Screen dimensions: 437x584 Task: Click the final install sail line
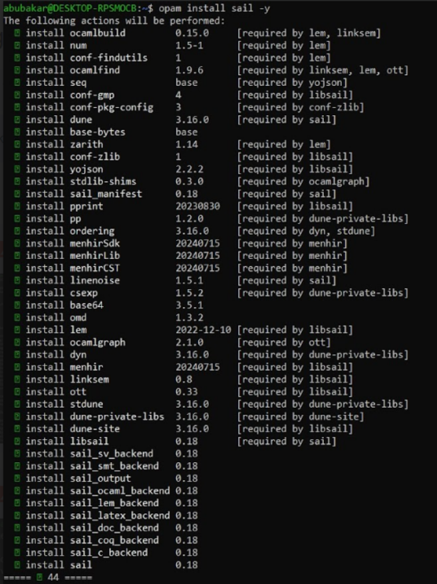[106, 565]
